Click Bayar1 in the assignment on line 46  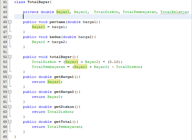click(39, 27)
